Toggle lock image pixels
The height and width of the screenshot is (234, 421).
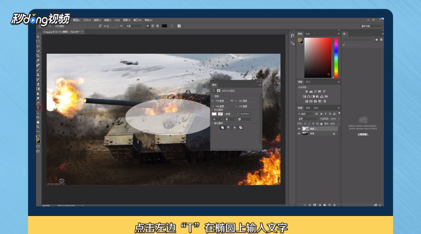click(309, 124)
